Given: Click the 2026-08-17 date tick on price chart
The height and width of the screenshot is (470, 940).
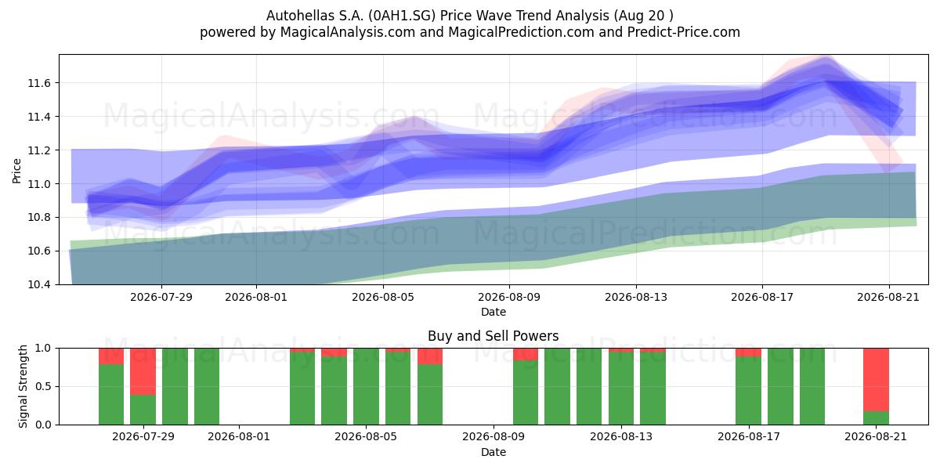Looking at the screenshot, I should click(762, 297).
